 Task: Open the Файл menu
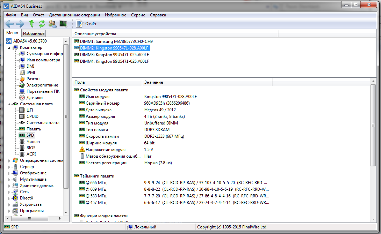pyautogui.click(x=11, y=15)
